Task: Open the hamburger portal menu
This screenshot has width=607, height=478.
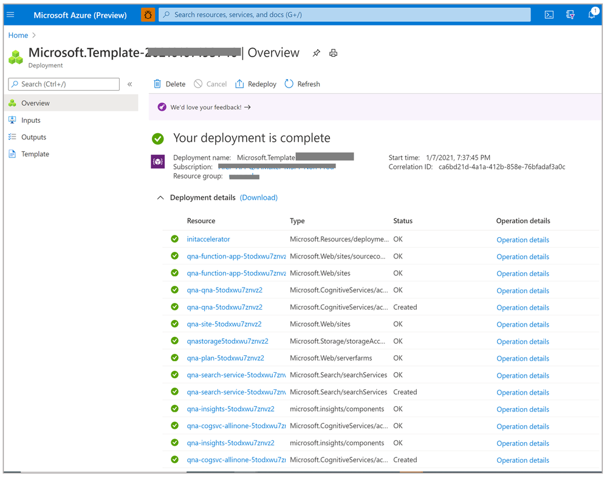Action: pyautogui.click(x=10, y=15)
